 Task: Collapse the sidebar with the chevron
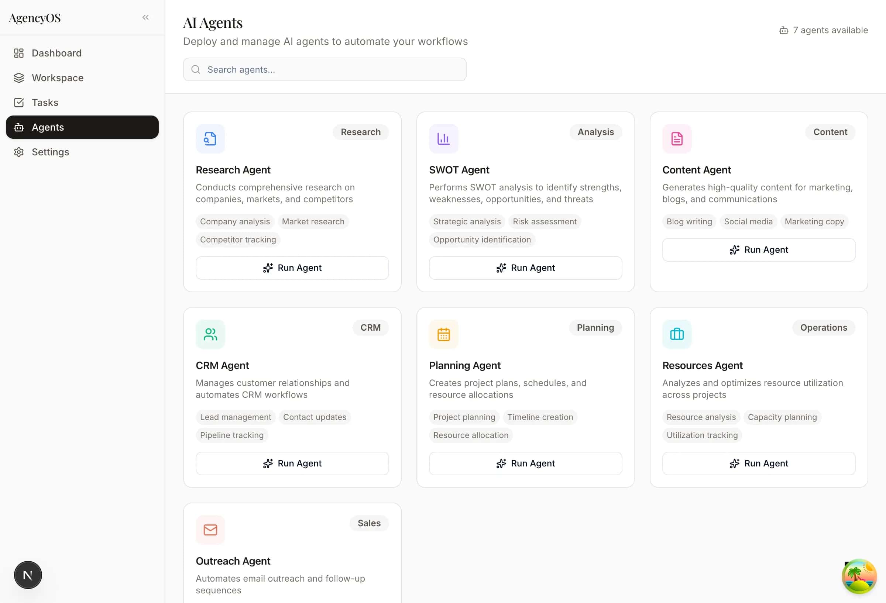[145, 17]
